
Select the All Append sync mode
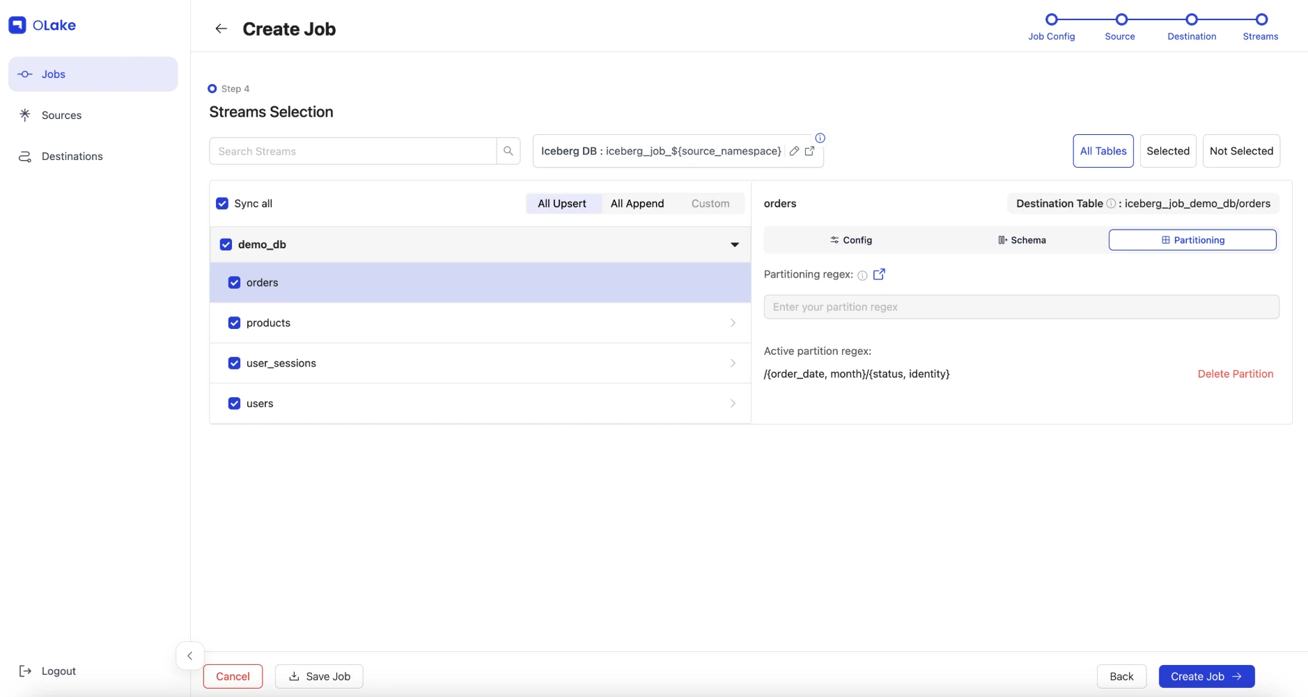637,203
